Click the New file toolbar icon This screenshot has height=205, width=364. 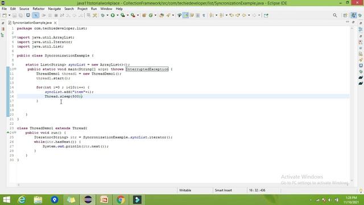(5, 15)
